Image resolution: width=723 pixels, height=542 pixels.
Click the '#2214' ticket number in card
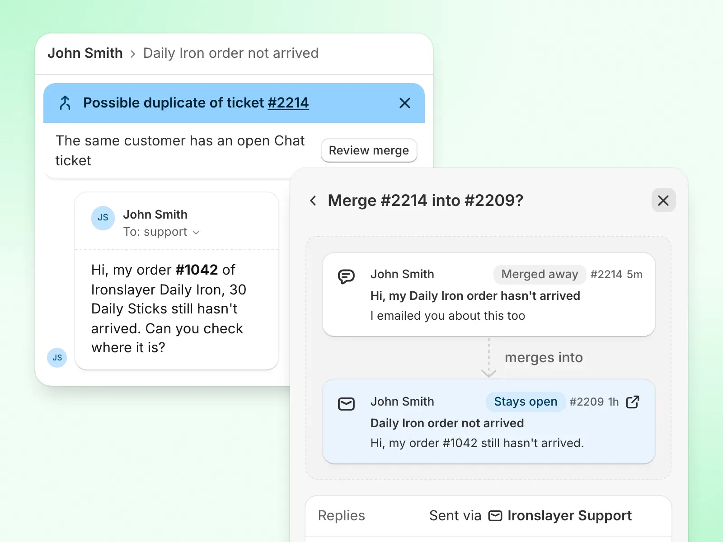click(x=606, y=274)
